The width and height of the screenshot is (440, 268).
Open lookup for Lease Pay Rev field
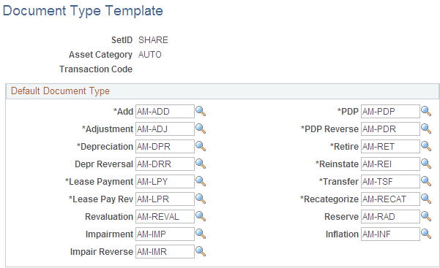[201, 199]
